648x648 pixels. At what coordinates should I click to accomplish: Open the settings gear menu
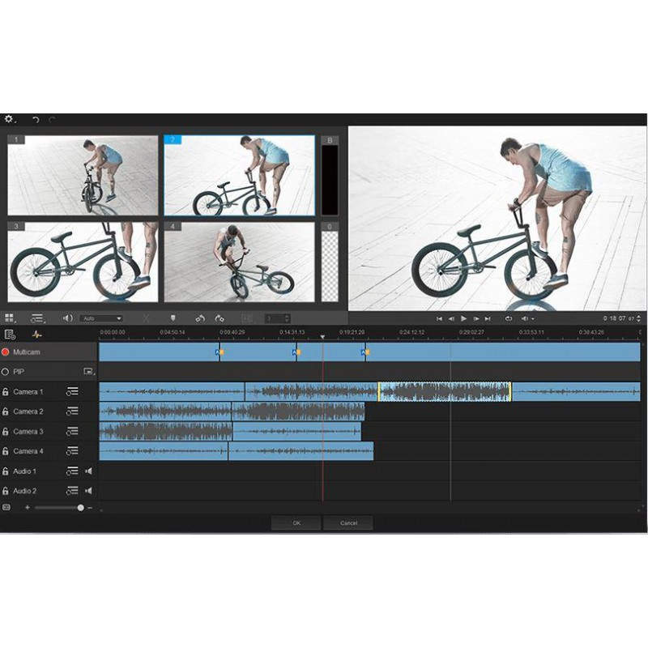(9, 119)
